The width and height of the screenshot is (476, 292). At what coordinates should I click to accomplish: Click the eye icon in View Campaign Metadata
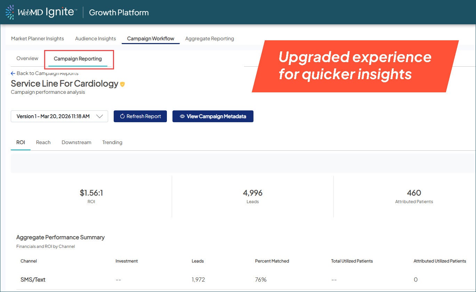182,116
